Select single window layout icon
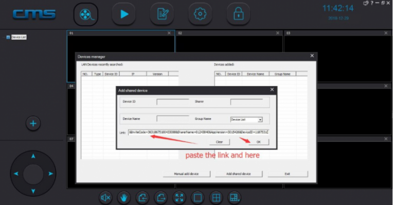Image resolution: width=395 pixels, height=205 pixels. [197, 198]
